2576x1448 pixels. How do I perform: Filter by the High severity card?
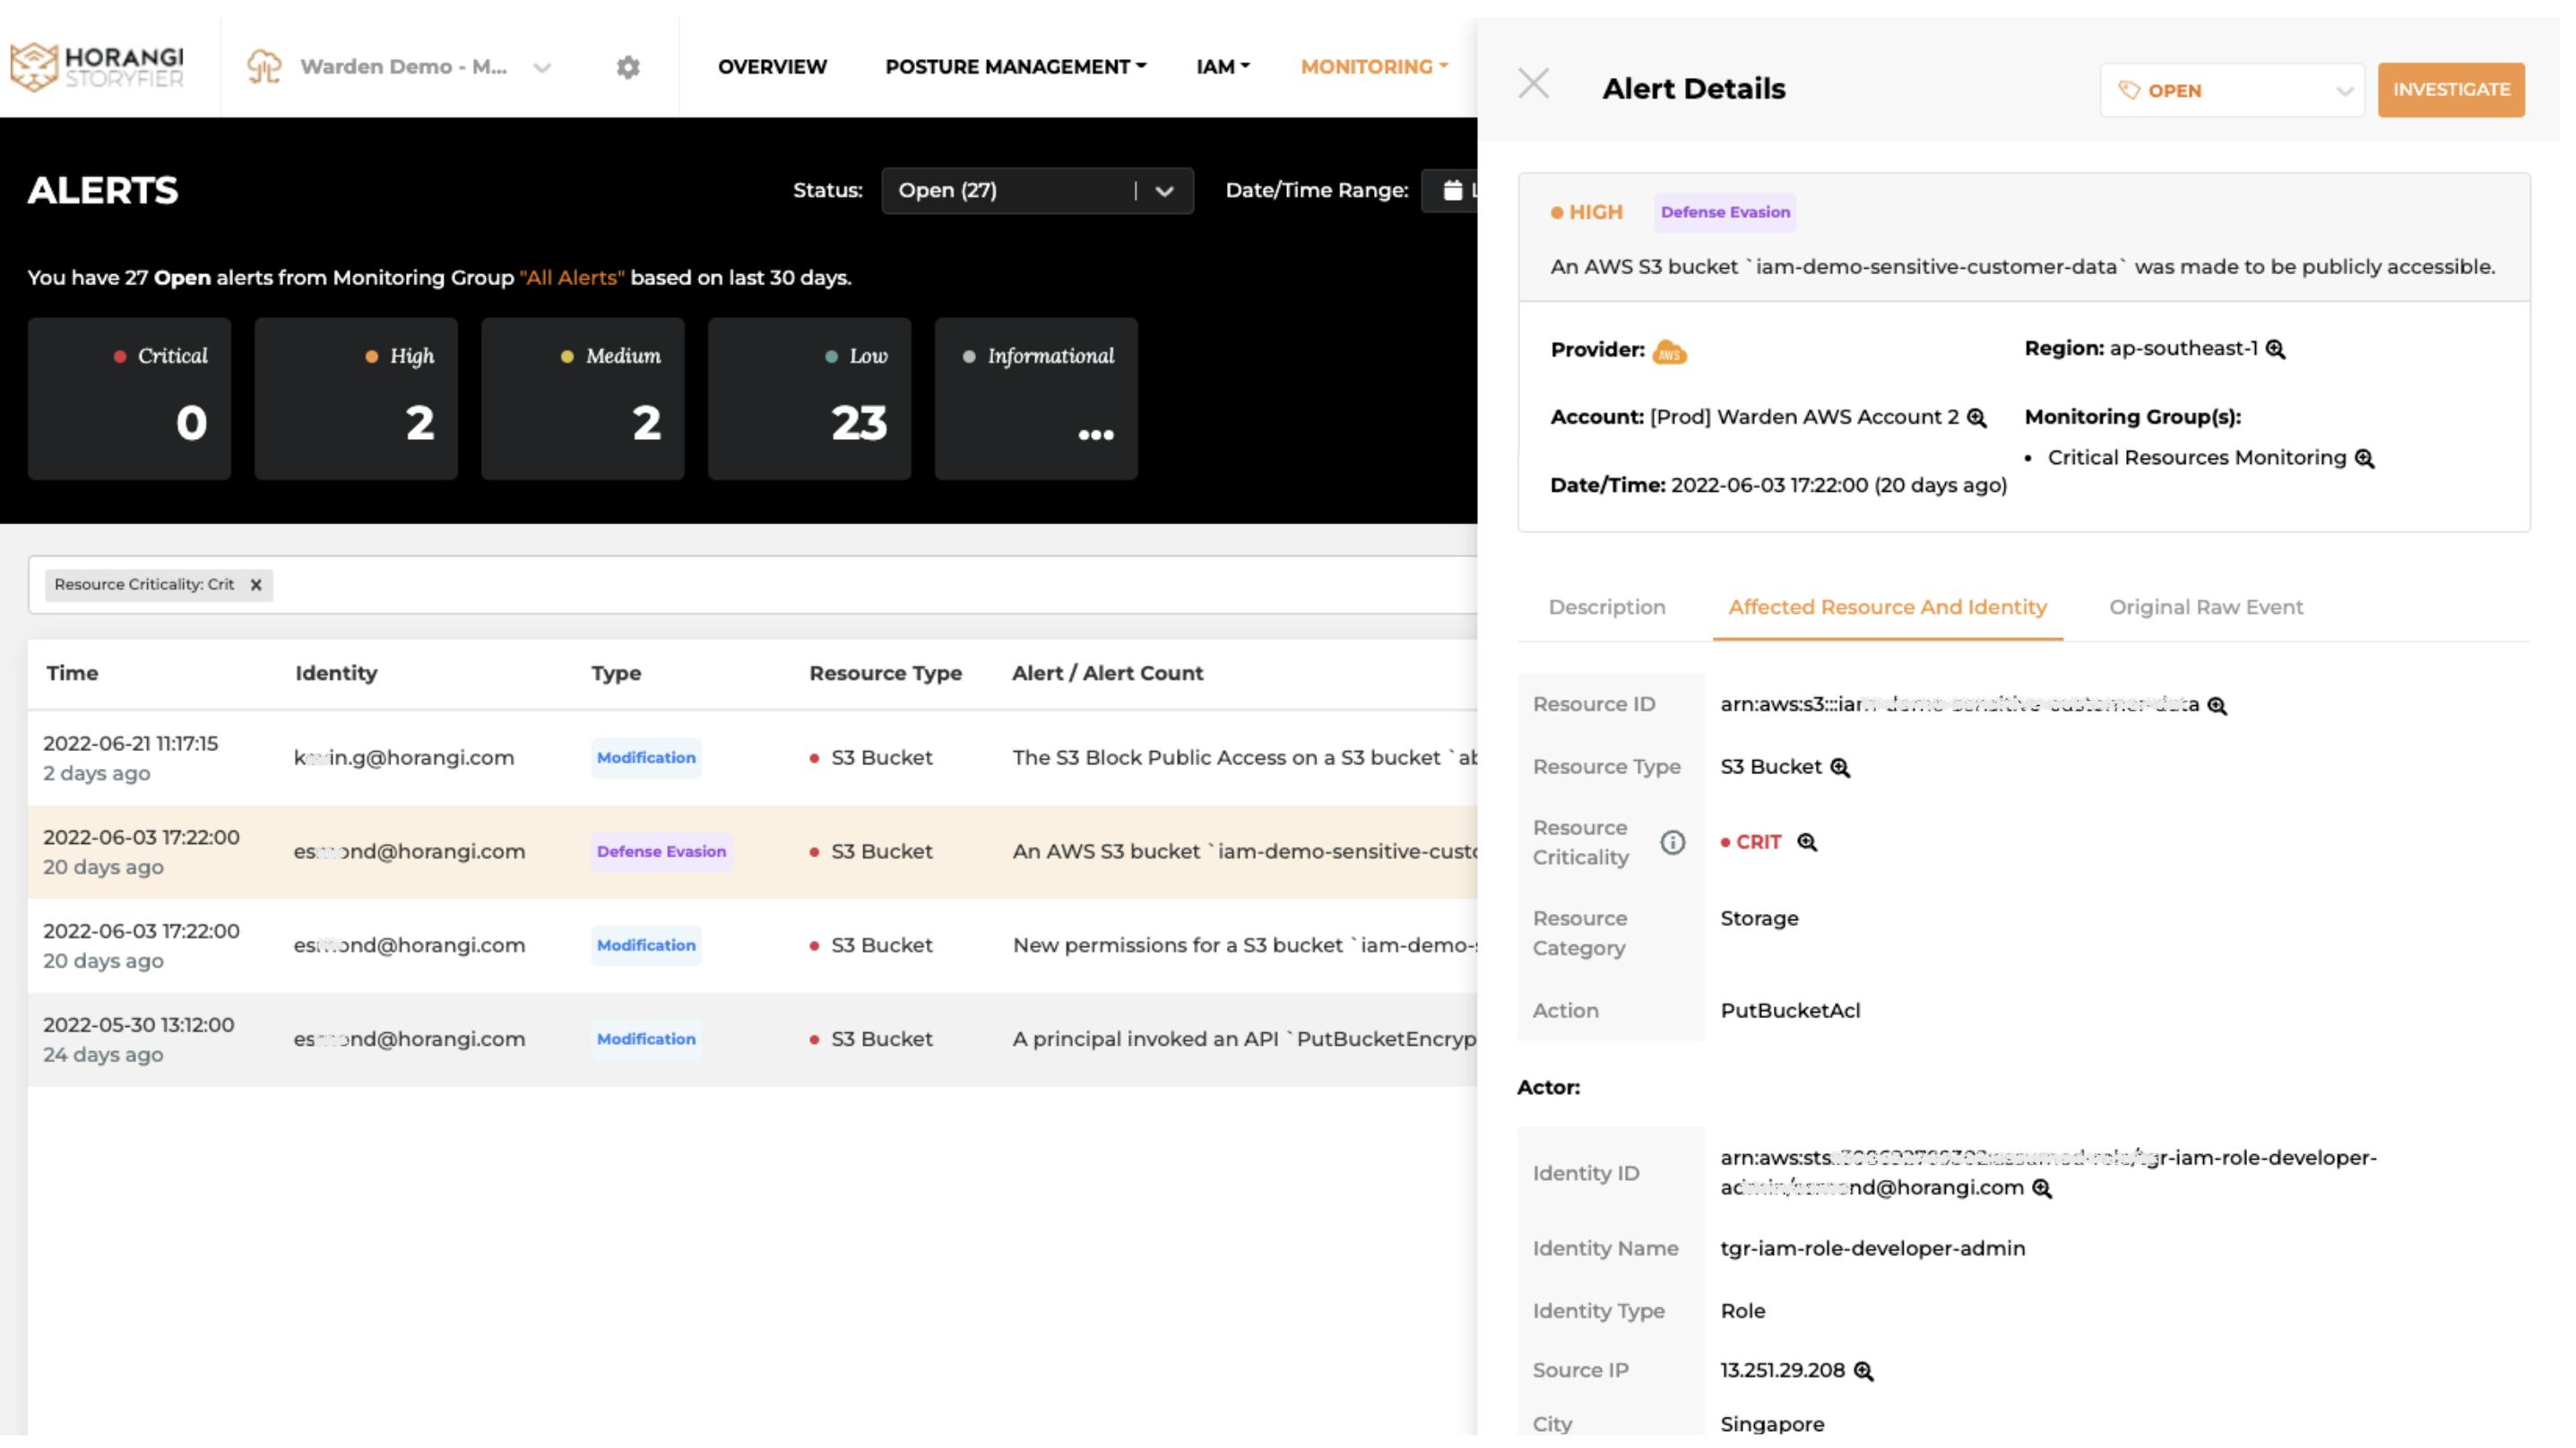click(356, 399)
